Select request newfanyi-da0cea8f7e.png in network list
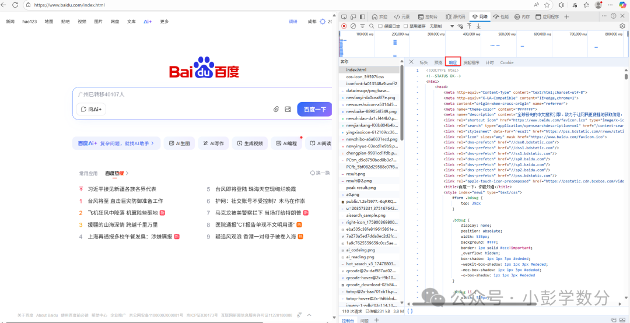 coord(371,97)
